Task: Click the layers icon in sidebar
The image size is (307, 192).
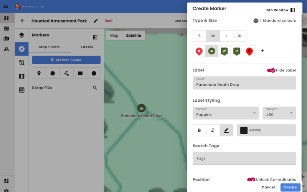Action: pyautogui.click(x=22, y=35)
